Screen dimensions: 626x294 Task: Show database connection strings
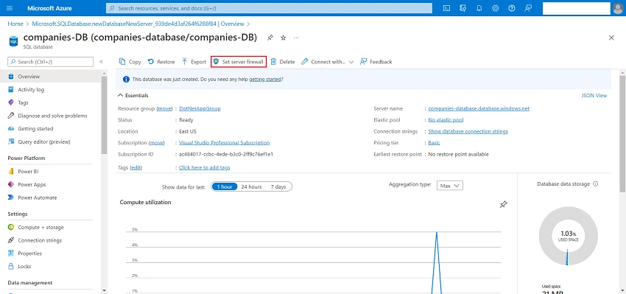click(x=468, y=131)
